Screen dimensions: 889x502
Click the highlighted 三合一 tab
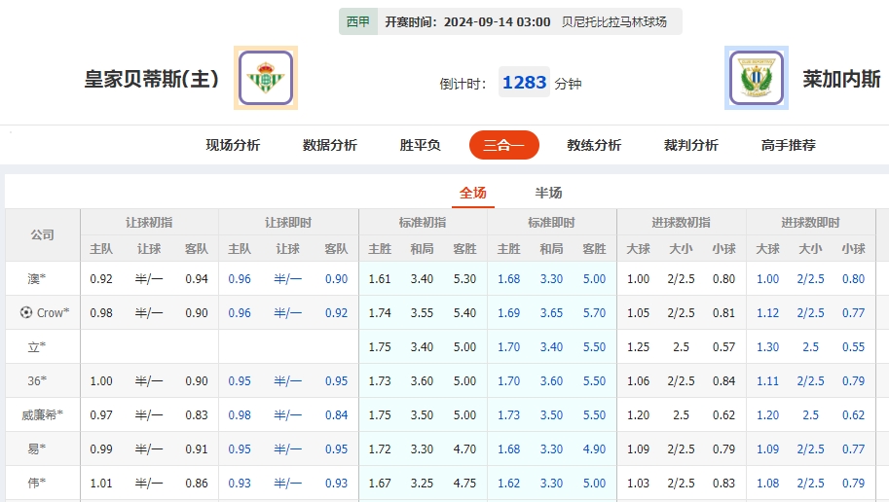(503, 145)
